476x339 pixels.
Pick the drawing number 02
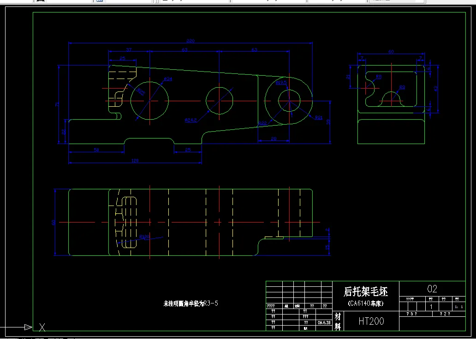[x=432, y=289]
